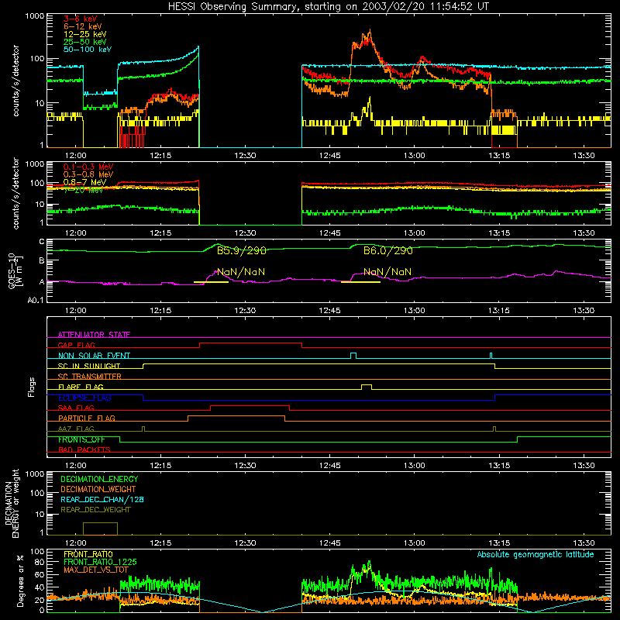Screen dimensions: 620x620
Task: Select the 12-25 keV legend label
Action: point(85,34)
